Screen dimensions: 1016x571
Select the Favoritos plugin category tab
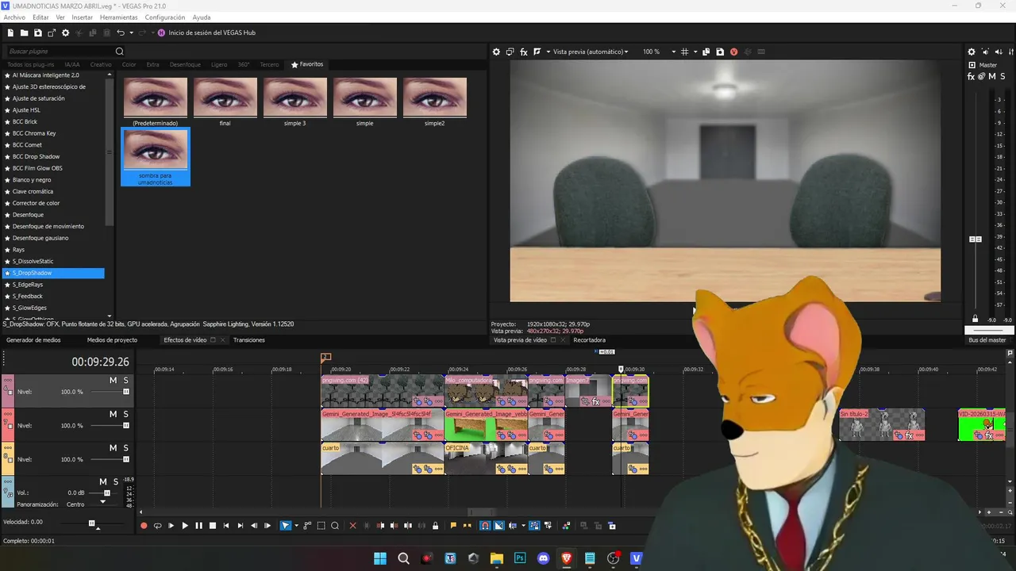[x=307, y=64]
